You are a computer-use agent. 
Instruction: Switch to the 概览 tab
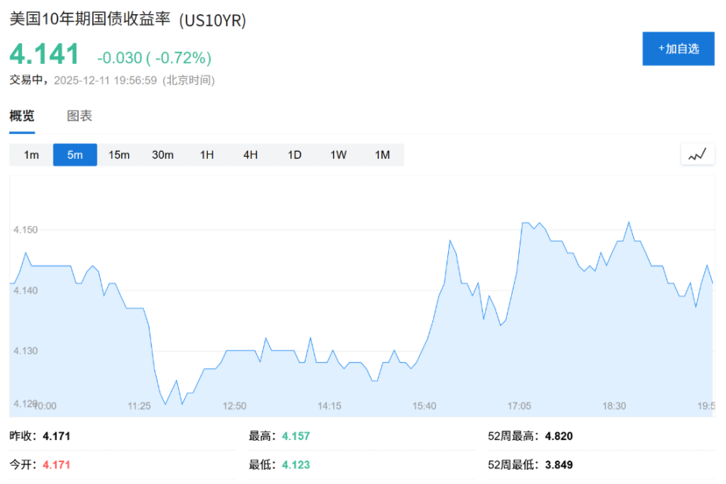(x=20, y=115)
